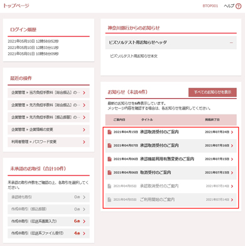Open 作成中取引（伝送系ファイル受付）
Viewport: 245px width, 246px height.
tap(48, 233)
